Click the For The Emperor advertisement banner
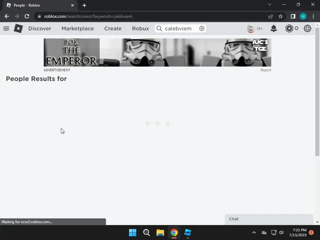 tap(157, 52)
